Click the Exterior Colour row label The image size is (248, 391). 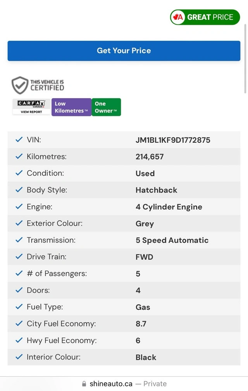[x=55, y=223]
